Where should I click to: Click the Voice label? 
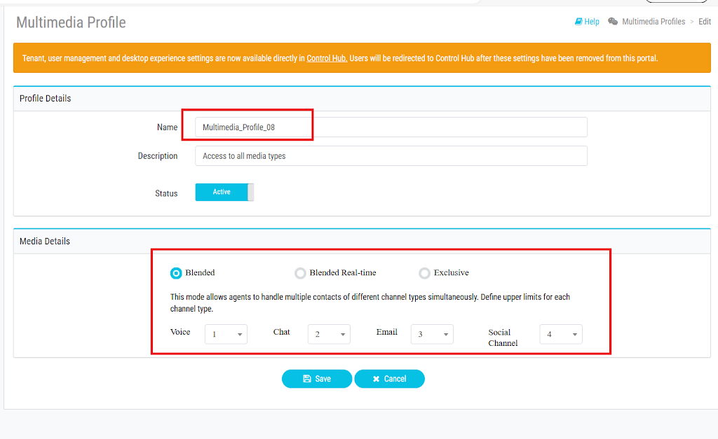point(180,332)
